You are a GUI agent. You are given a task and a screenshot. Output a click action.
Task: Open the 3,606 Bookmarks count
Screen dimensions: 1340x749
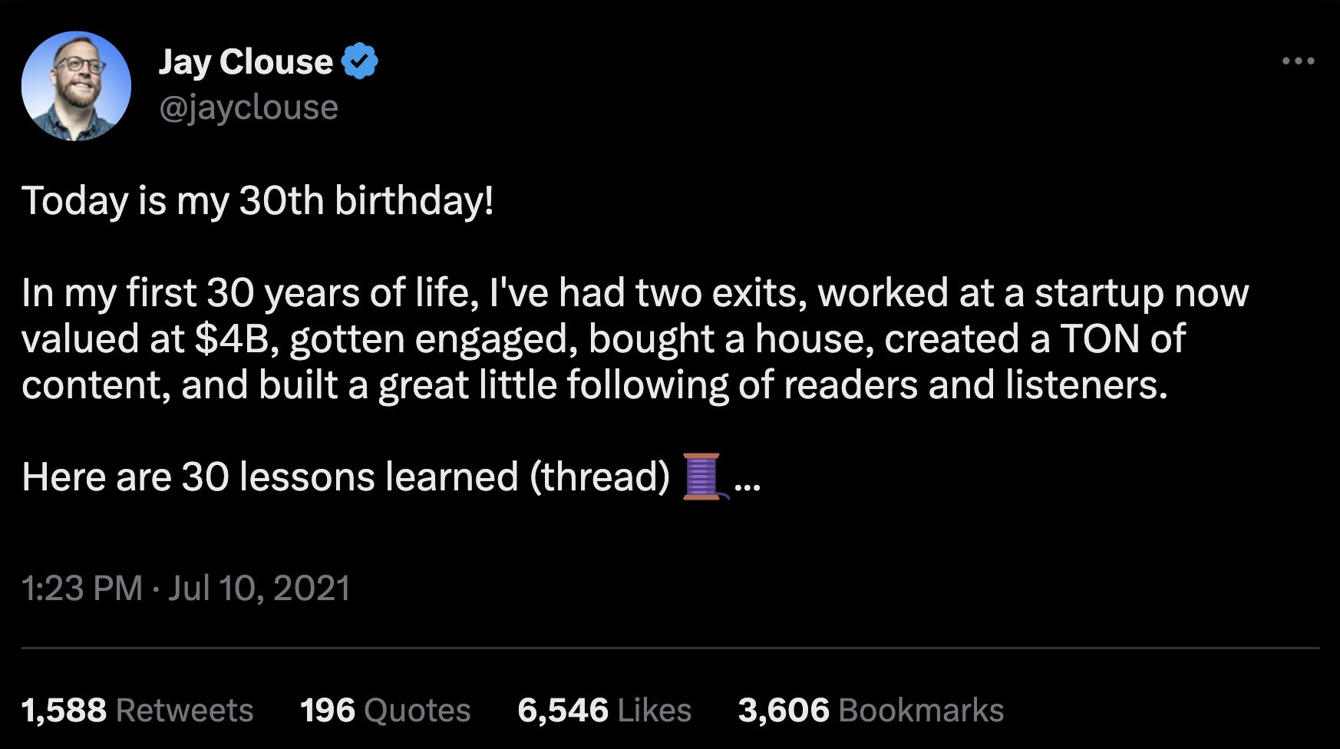tap(871, 710)
